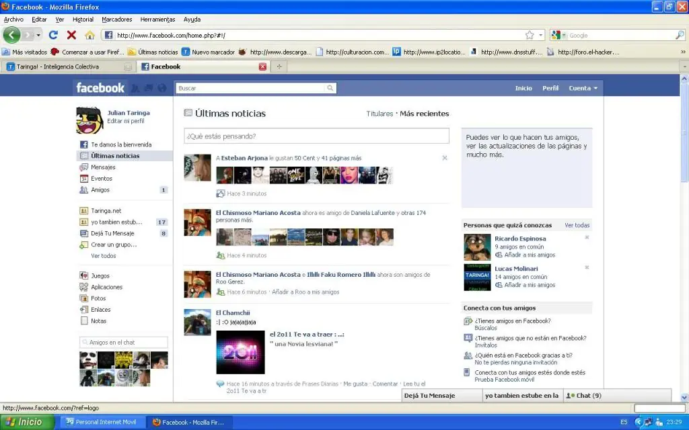Open the Archivo menu
This screenshot has width=689, height=430.
click(13, 19)
